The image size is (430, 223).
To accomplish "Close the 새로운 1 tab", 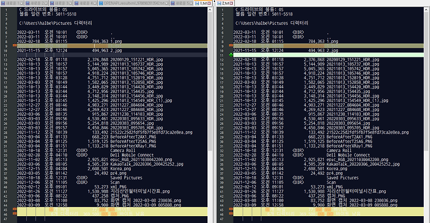I will pyautogui.click(x=21, y=3).
